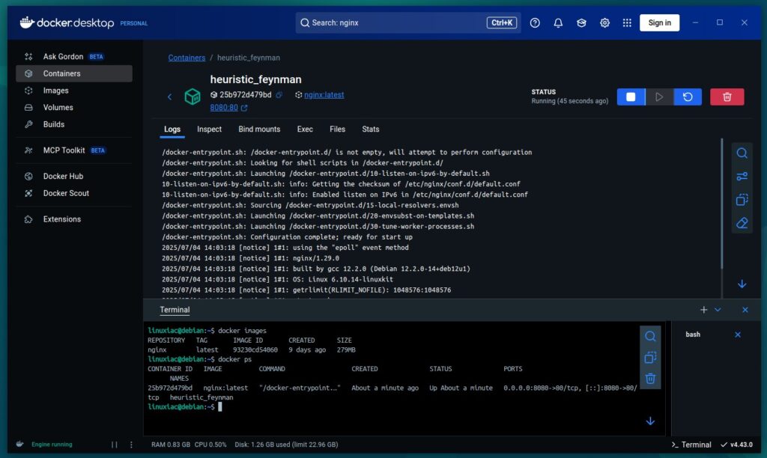Open the Learning Center graduation cap icon
767x458 pixels.
pyautogui.click(x=581, y=22)
